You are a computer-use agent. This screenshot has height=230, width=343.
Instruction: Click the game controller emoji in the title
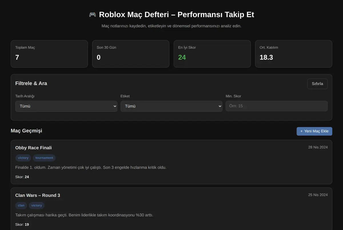click(x=93, y=15)
